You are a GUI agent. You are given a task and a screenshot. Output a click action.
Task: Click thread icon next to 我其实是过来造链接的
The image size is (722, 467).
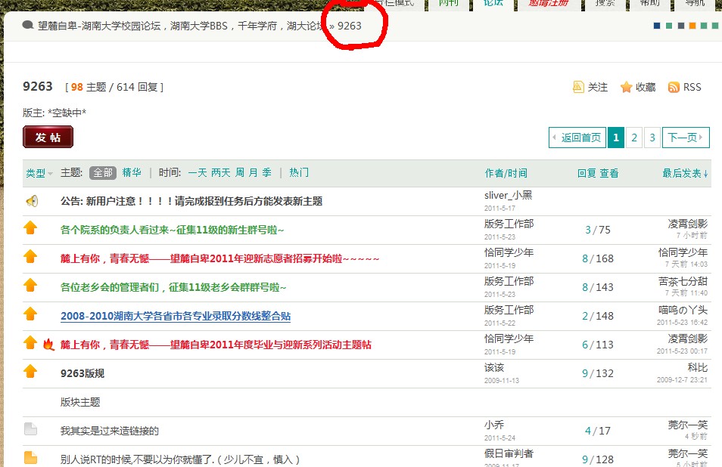(30, 430)
